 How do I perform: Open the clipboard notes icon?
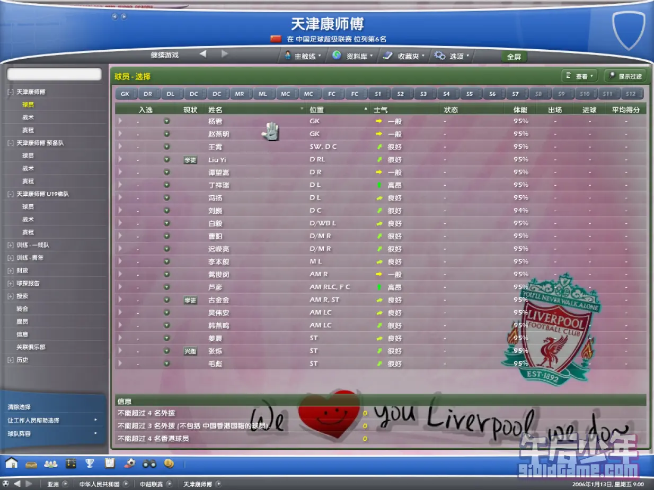click(110, 463)
